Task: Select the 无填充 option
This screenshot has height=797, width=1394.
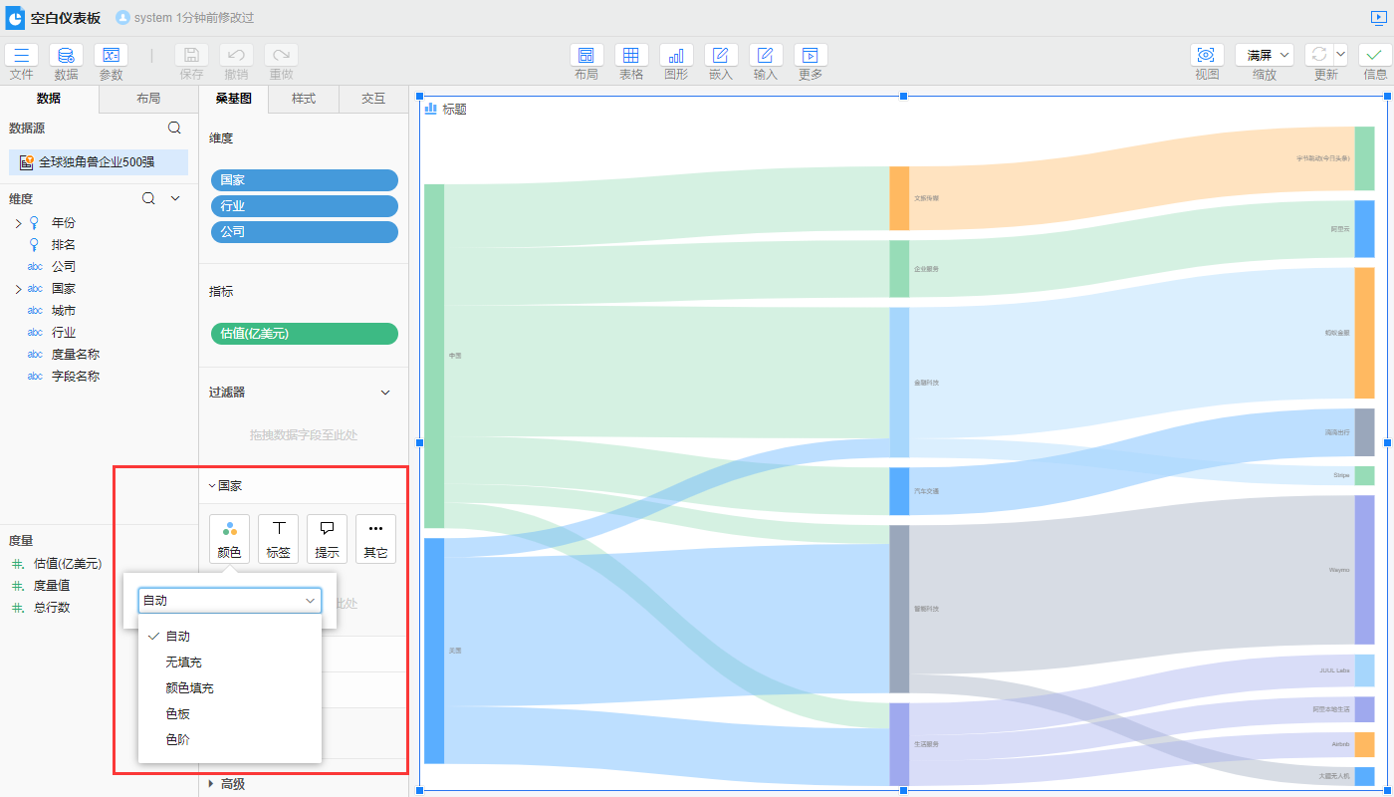Action: [183, 663]
